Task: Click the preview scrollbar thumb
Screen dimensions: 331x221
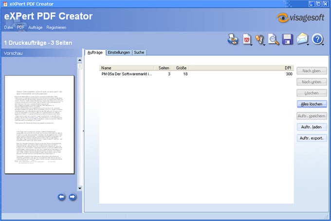Action: pos(80,66)
